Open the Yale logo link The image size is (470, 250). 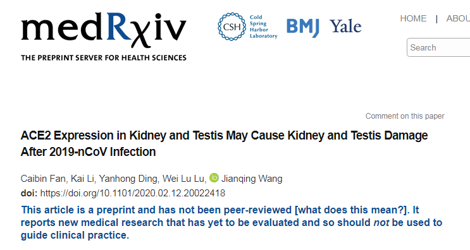pyautogui.click(x=345, y=27)
